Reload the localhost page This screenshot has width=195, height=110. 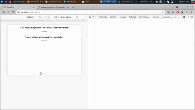click(13, 12)
